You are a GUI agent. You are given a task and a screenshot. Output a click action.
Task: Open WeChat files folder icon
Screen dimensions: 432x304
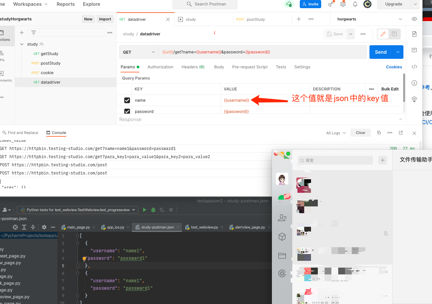pyautogui.click(x=282, y=255)
